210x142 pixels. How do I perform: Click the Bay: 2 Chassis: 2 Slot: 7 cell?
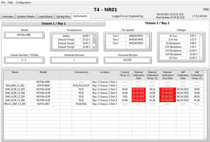pos(105,104)
